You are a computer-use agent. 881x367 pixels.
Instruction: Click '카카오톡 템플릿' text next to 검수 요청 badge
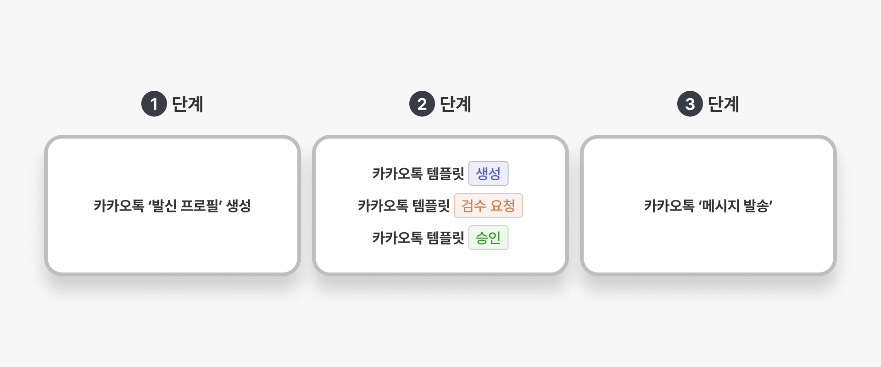tap(404, 206)
